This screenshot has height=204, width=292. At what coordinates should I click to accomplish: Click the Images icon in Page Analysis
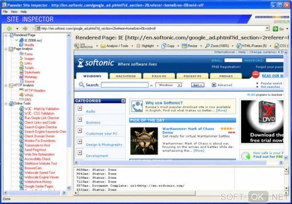pyautogui.click(x=21, y=58)
